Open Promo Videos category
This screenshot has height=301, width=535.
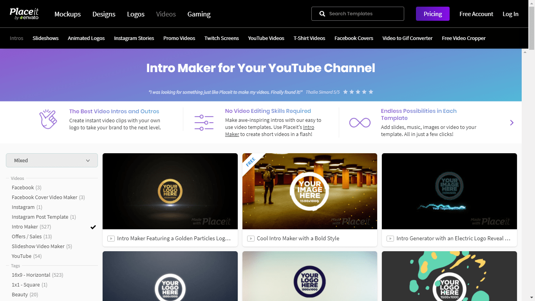point(179,38)
